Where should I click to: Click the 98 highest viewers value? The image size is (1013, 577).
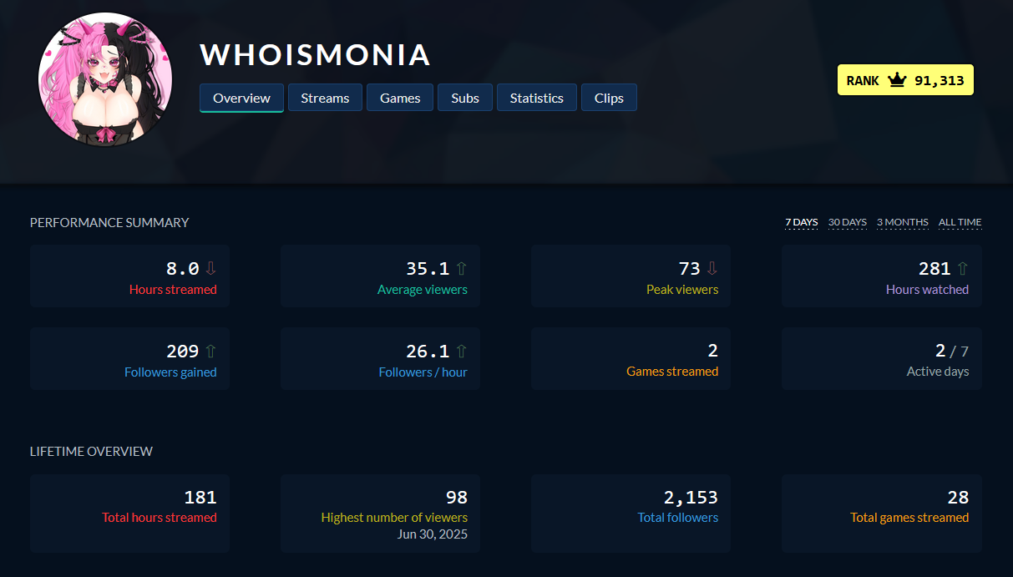tap(457, 498)
